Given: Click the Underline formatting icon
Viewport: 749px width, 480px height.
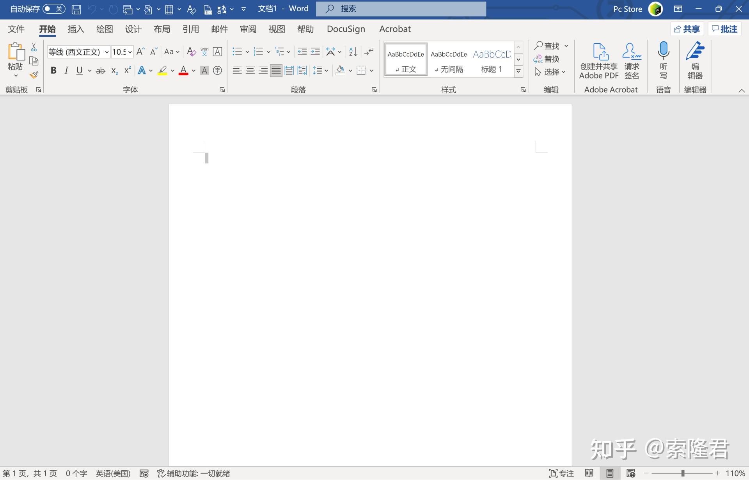Looking at the screenshot, I should tap(80, 70).
